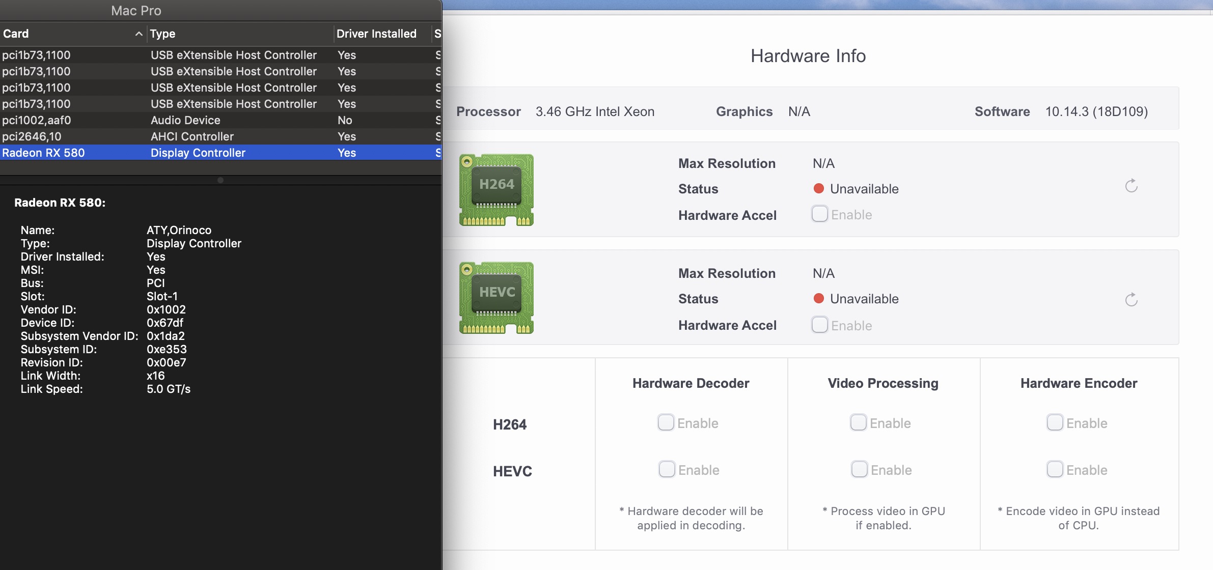Enable HEVC Hardware Encoder checkbox

(x=1055, y=469)
